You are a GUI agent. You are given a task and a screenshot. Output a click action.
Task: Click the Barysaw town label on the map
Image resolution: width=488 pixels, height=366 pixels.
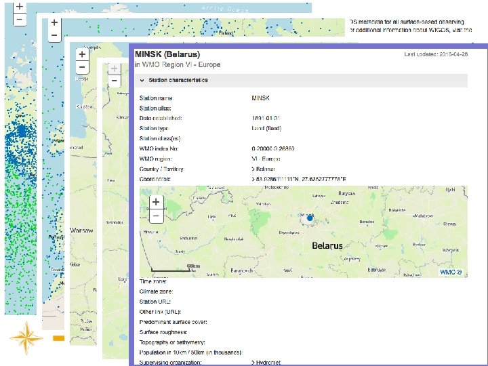[347, 194]
